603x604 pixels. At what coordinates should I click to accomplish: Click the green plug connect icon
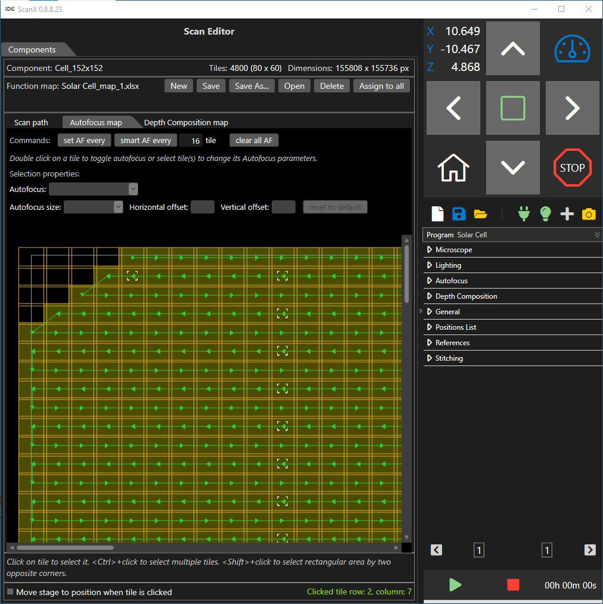pyautogui.click(x=524, y=214)
